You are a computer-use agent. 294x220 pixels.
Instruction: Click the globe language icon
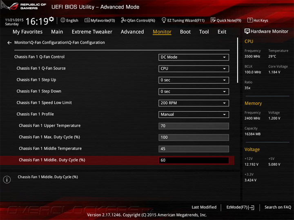[x=63, y=20]
